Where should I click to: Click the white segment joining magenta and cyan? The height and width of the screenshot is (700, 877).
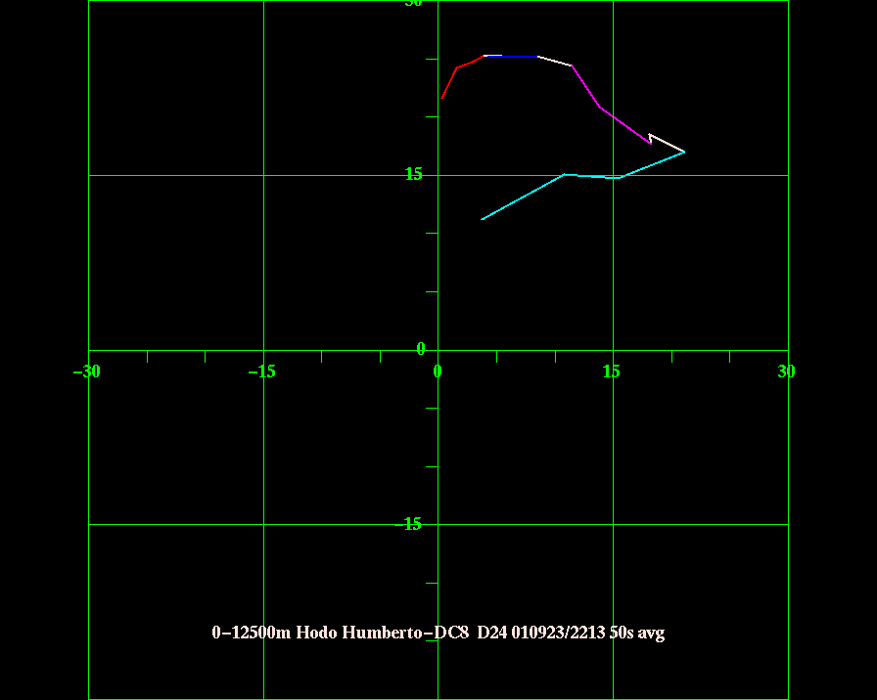(667, 143)
